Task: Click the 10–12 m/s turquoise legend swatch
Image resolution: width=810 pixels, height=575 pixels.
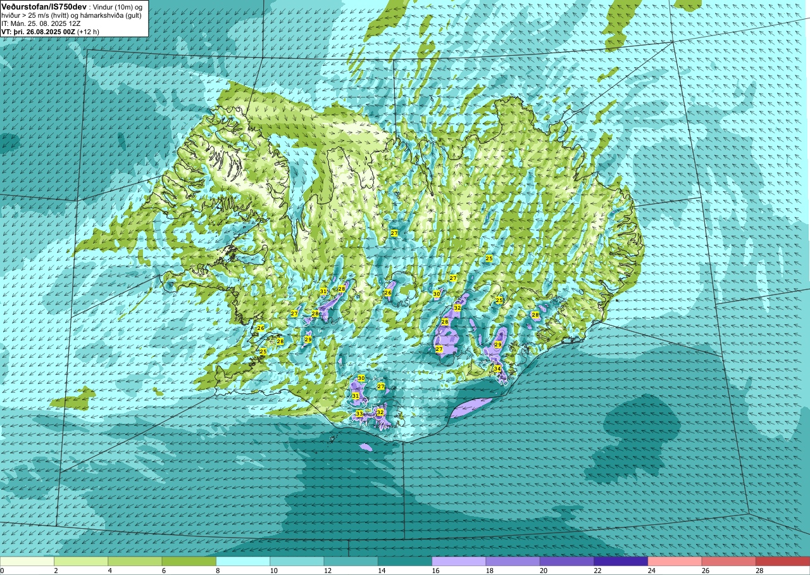Action: [297, 561]
